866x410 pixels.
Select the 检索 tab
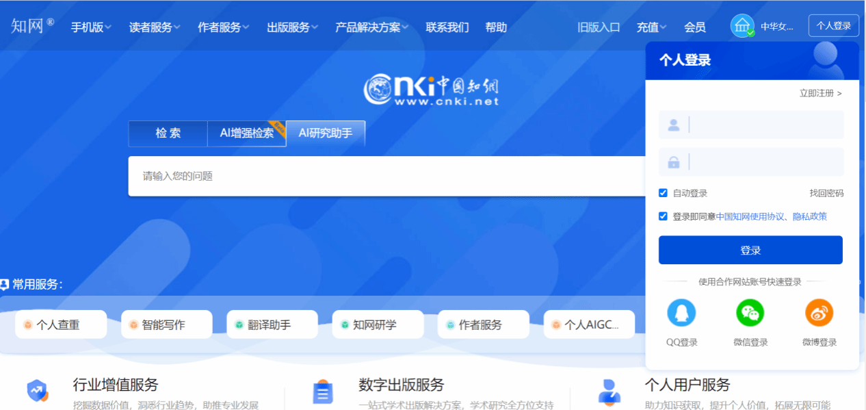click(x=168, y=133)
